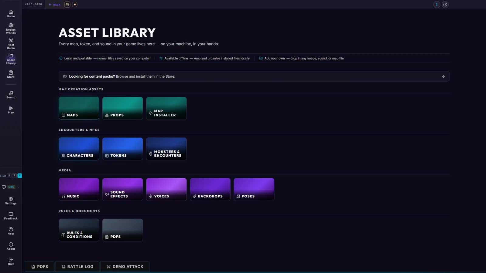Screen dimensions: 486x273
Task: Open the PDFs card under Rules & Documents
Action: click(x=123, y=230)
